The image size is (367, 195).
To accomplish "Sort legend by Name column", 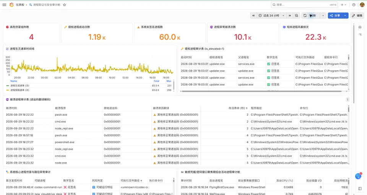I will [14, 81].
